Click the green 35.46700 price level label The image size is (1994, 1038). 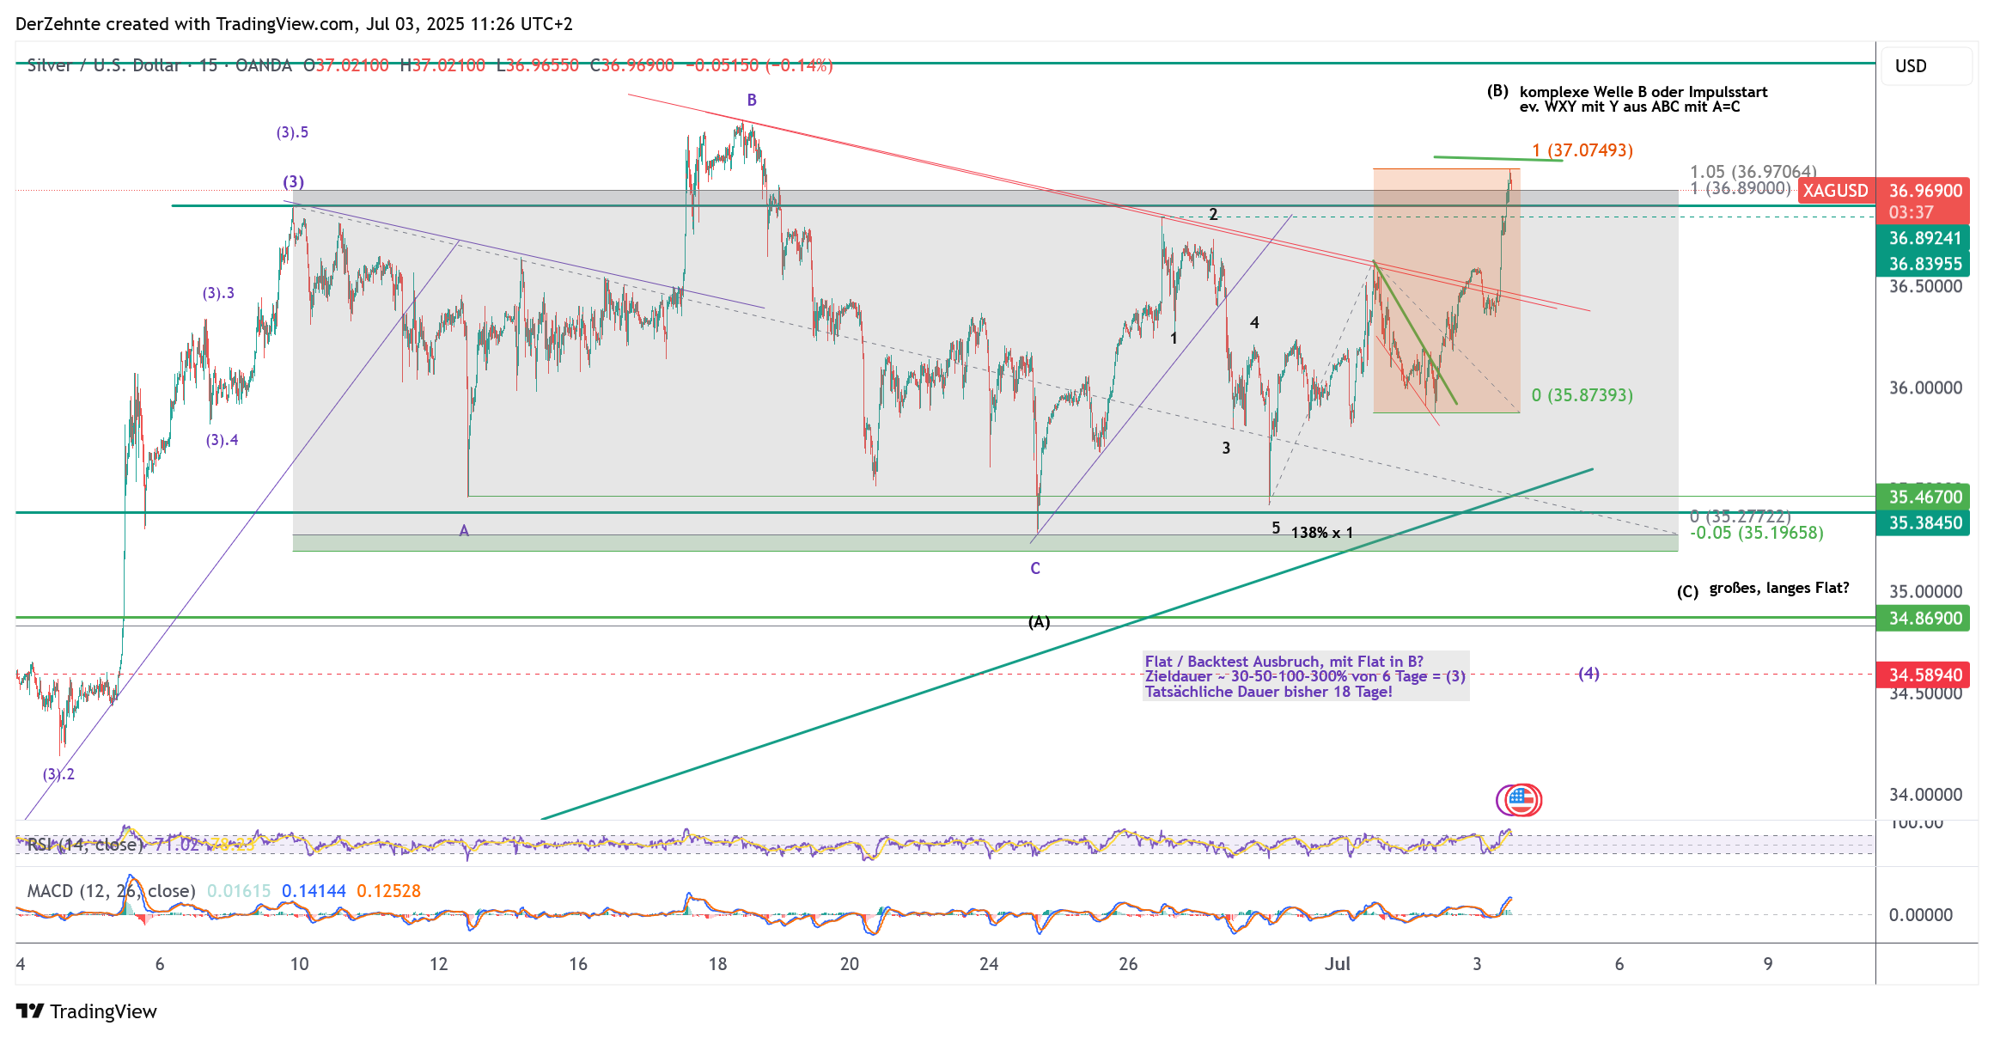click(1924, 497)
